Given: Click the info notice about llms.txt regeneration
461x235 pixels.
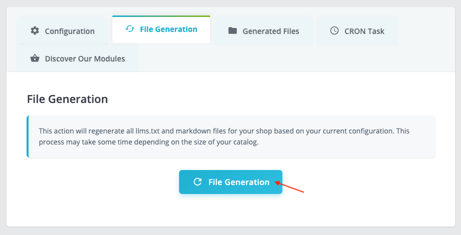Looking at the screenshot, I should click(x=231, y=136).
